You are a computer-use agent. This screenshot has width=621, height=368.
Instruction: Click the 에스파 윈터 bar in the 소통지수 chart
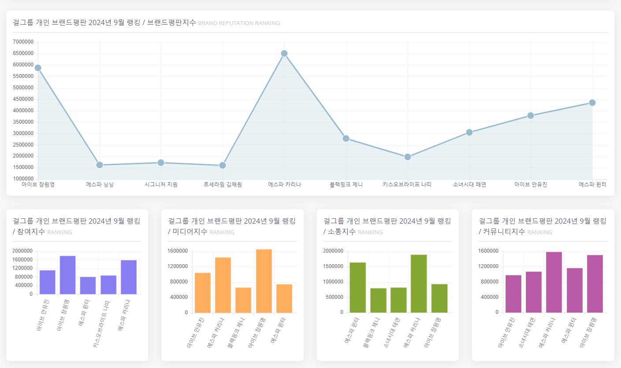coord(358,287)
